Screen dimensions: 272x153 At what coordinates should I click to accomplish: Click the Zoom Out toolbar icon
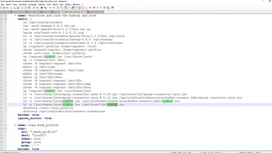[54, 8]
